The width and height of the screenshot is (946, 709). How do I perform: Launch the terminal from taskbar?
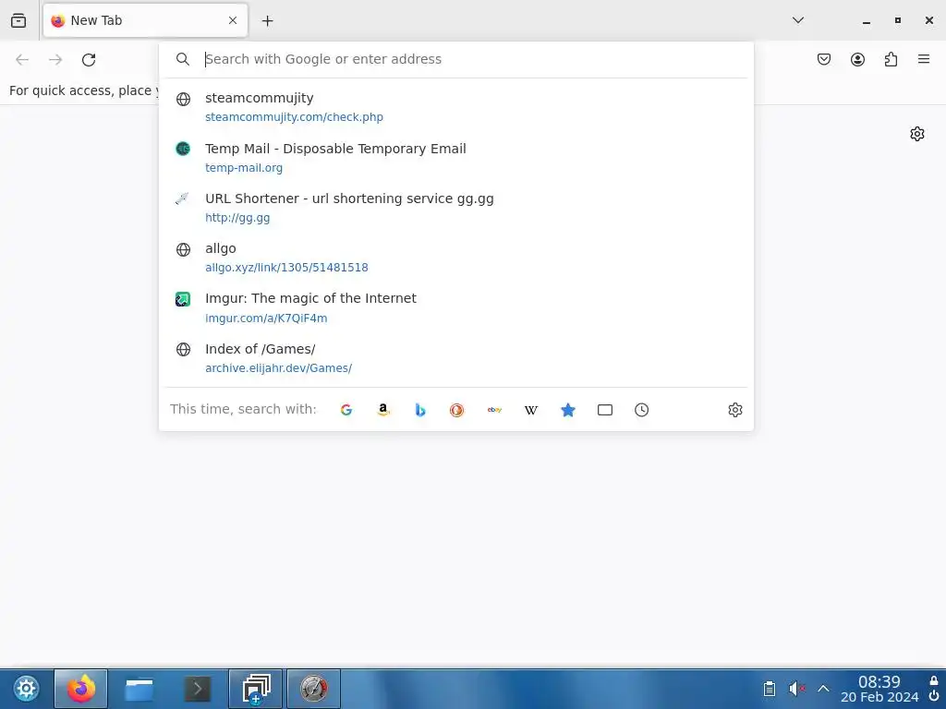tap(198, 689)
